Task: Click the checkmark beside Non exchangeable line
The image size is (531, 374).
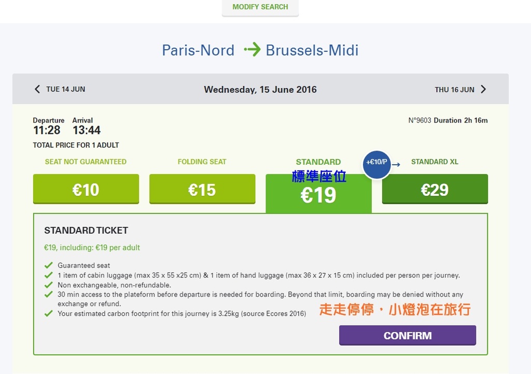Action: [48, 285]
